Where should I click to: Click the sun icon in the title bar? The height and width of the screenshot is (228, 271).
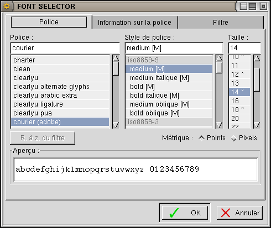7,6
